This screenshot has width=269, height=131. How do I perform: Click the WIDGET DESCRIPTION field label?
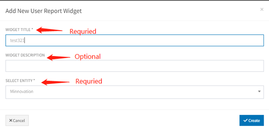pyautogui.click(x=25, y=55)
